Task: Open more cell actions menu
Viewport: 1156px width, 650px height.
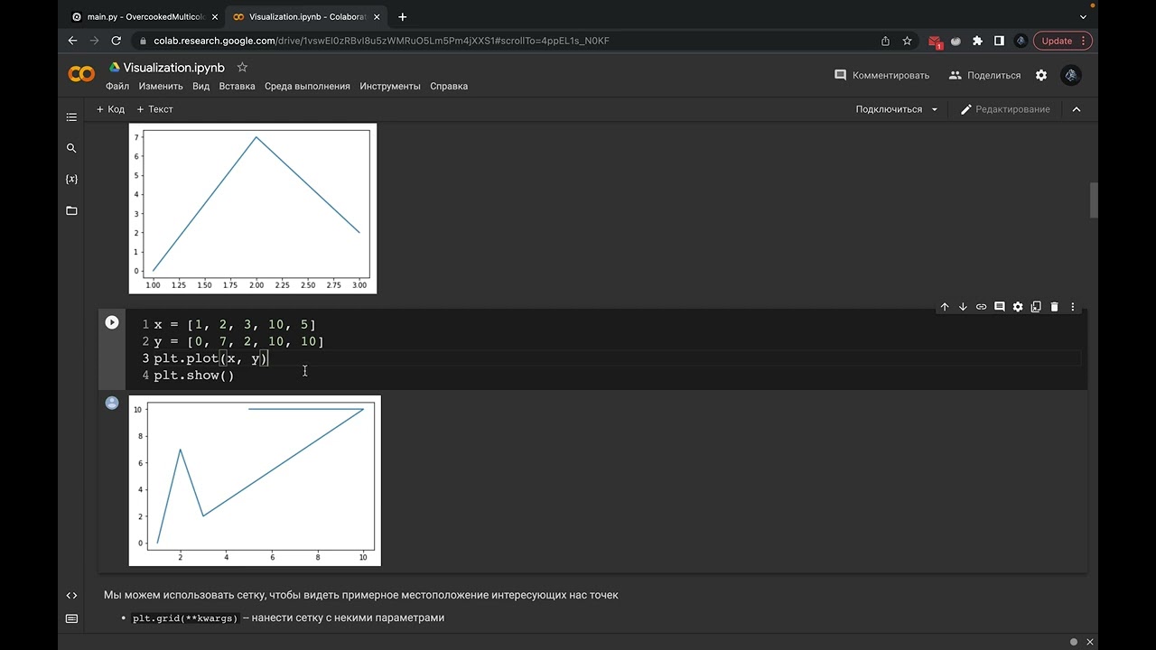Action: coord(1073,307)
